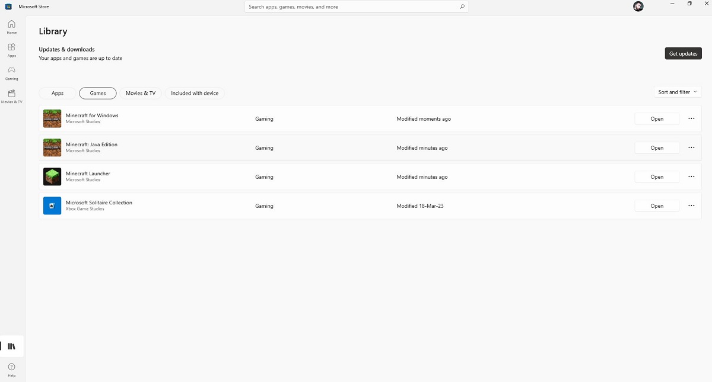Viewport: 712px width, 382px height.
Task: Click the search magnifier icon
Action: (x=462, y=7)
